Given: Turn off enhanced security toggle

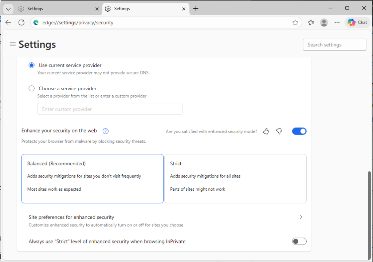Looking at the screenshot, I should tap(299, 131).
